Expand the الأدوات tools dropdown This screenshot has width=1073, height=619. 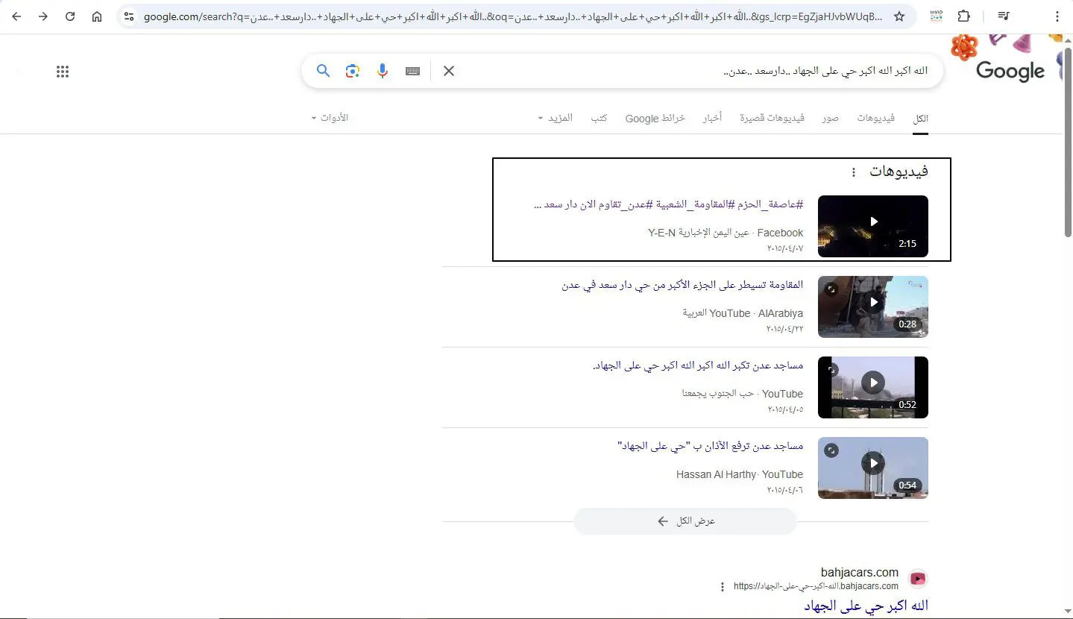(x=330, y=118)
